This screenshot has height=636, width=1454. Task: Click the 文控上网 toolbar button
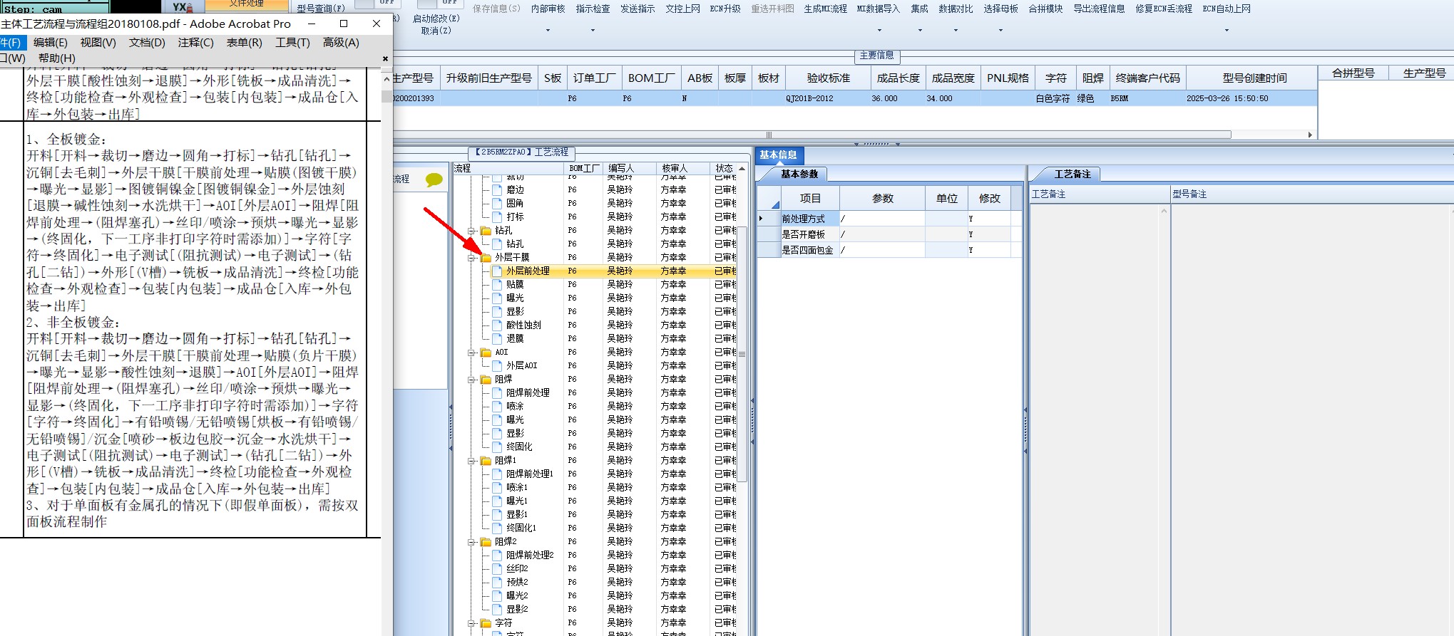(x=683, y=9)
